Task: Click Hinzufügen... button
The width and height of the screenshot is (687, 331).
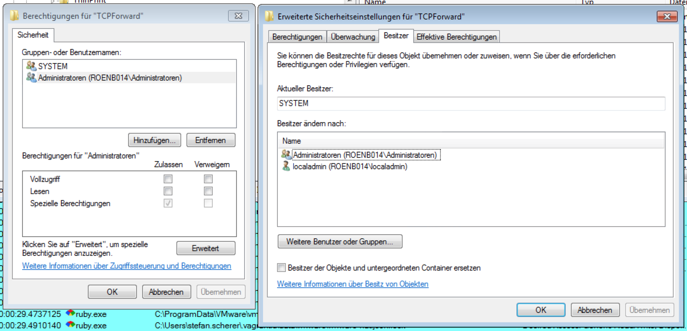Action: pyautogui.click(x=155, y=140)
